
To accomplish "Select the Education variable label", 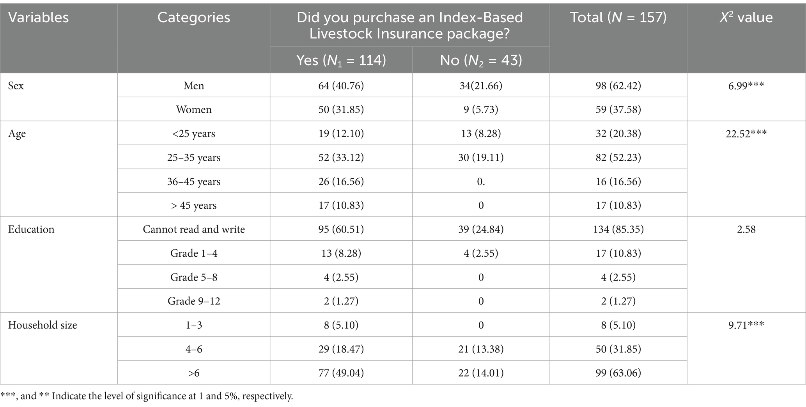I will (31, 229).
